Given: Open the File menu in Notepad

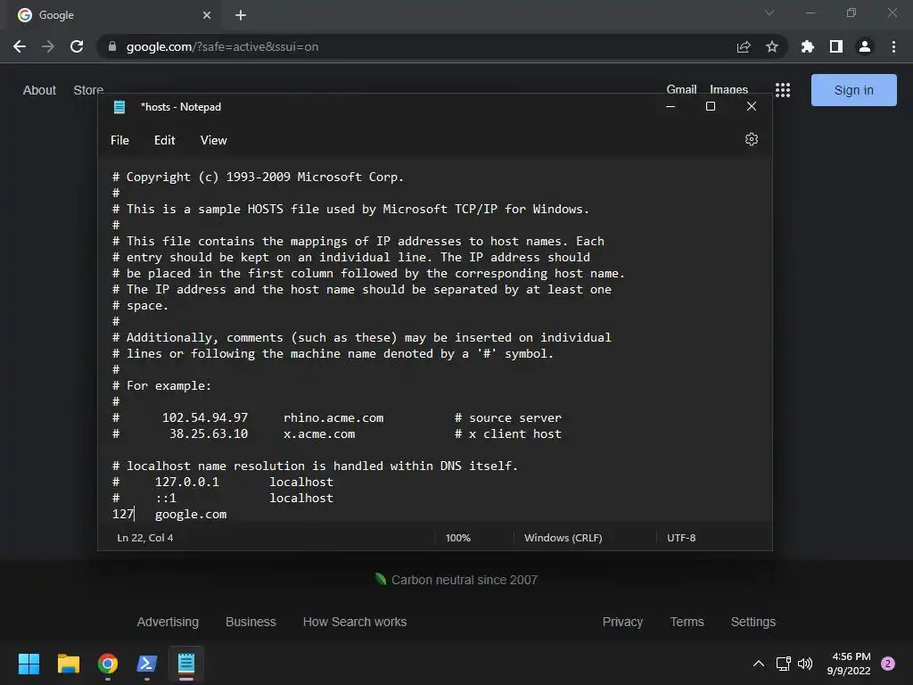Looking at the screenshot, I should tap(120, 140).
